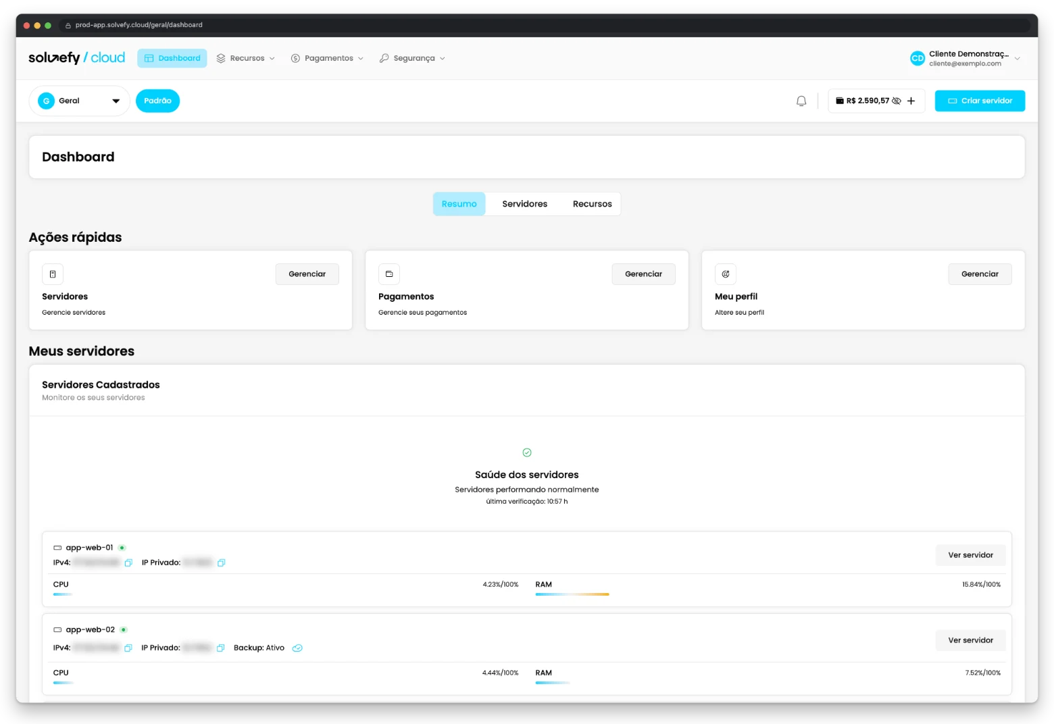The height and width of the screenshot is (724, 1054).
Task: Switch to the Servidores tab
Action: [525, 204]
